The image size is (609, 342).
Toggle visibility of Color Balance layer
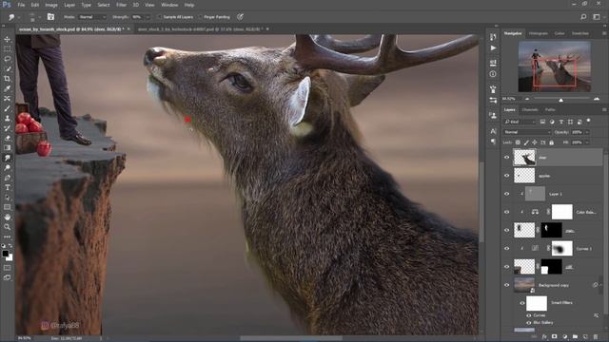point(506,212)
